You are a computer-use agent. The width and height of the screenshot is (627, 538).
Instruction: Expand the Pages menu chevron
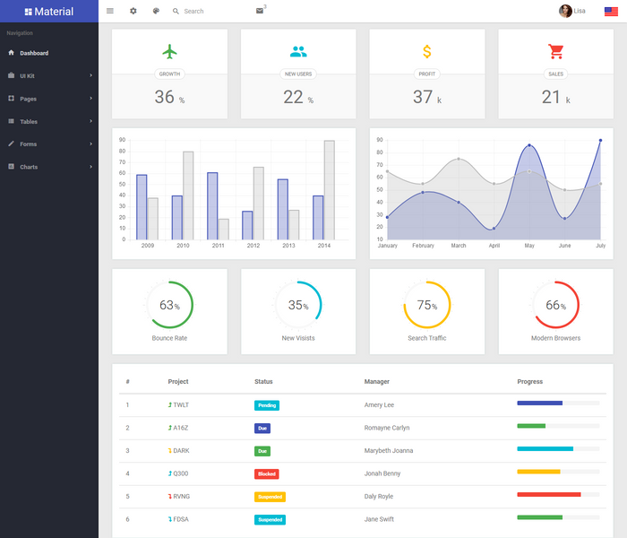point(91,98)
